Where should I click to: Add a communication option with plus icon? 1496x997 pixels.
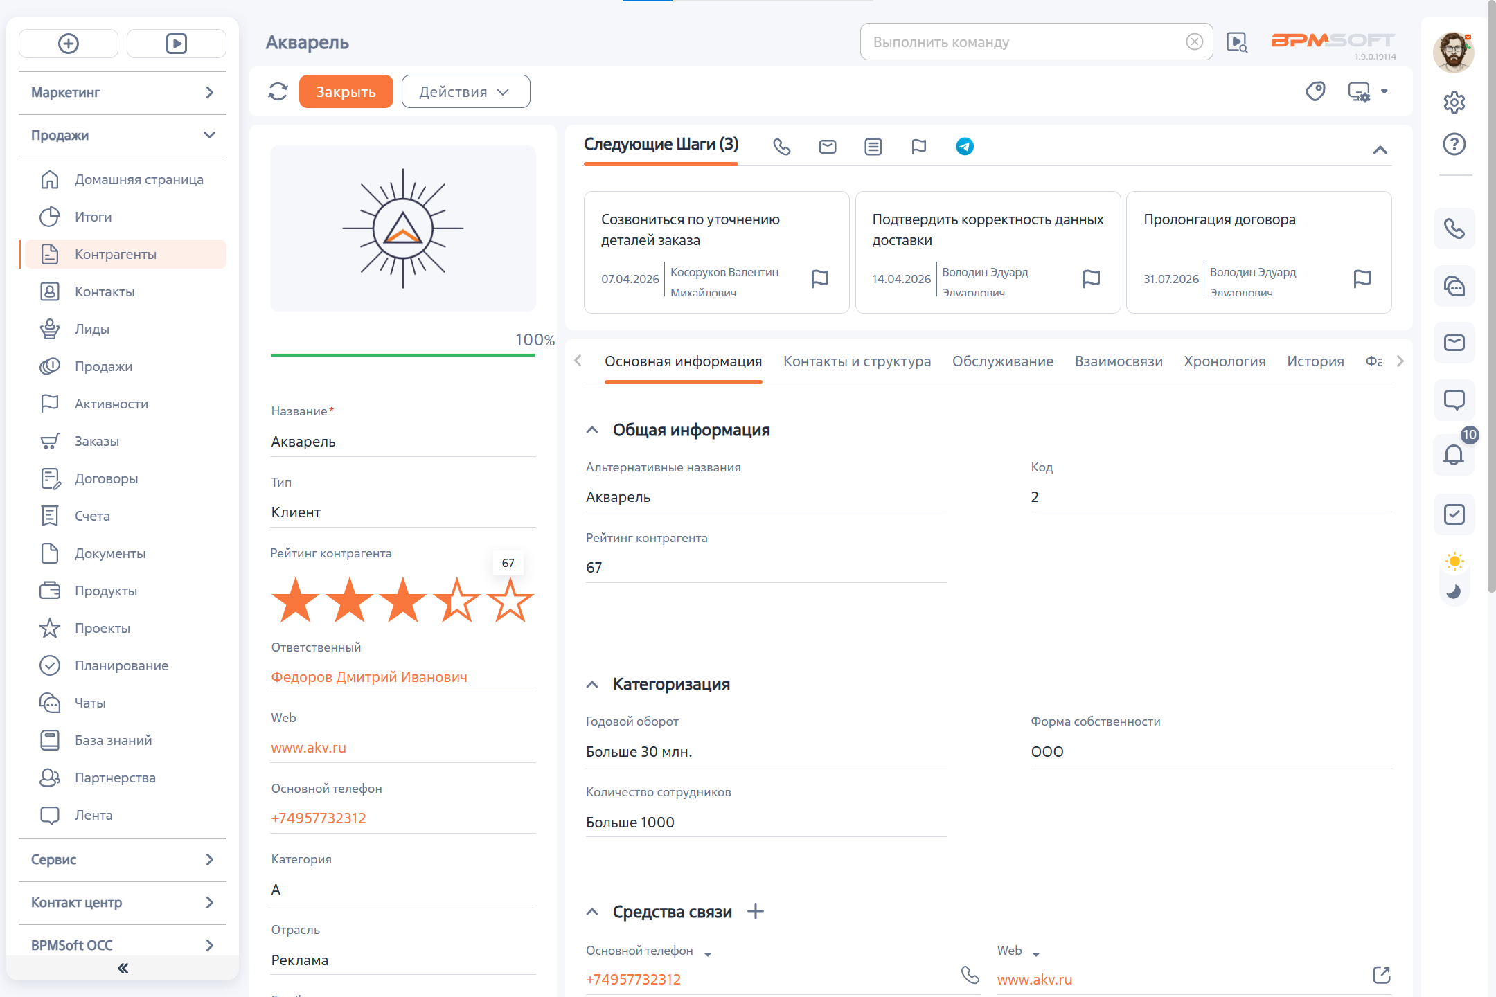[756, 911]
